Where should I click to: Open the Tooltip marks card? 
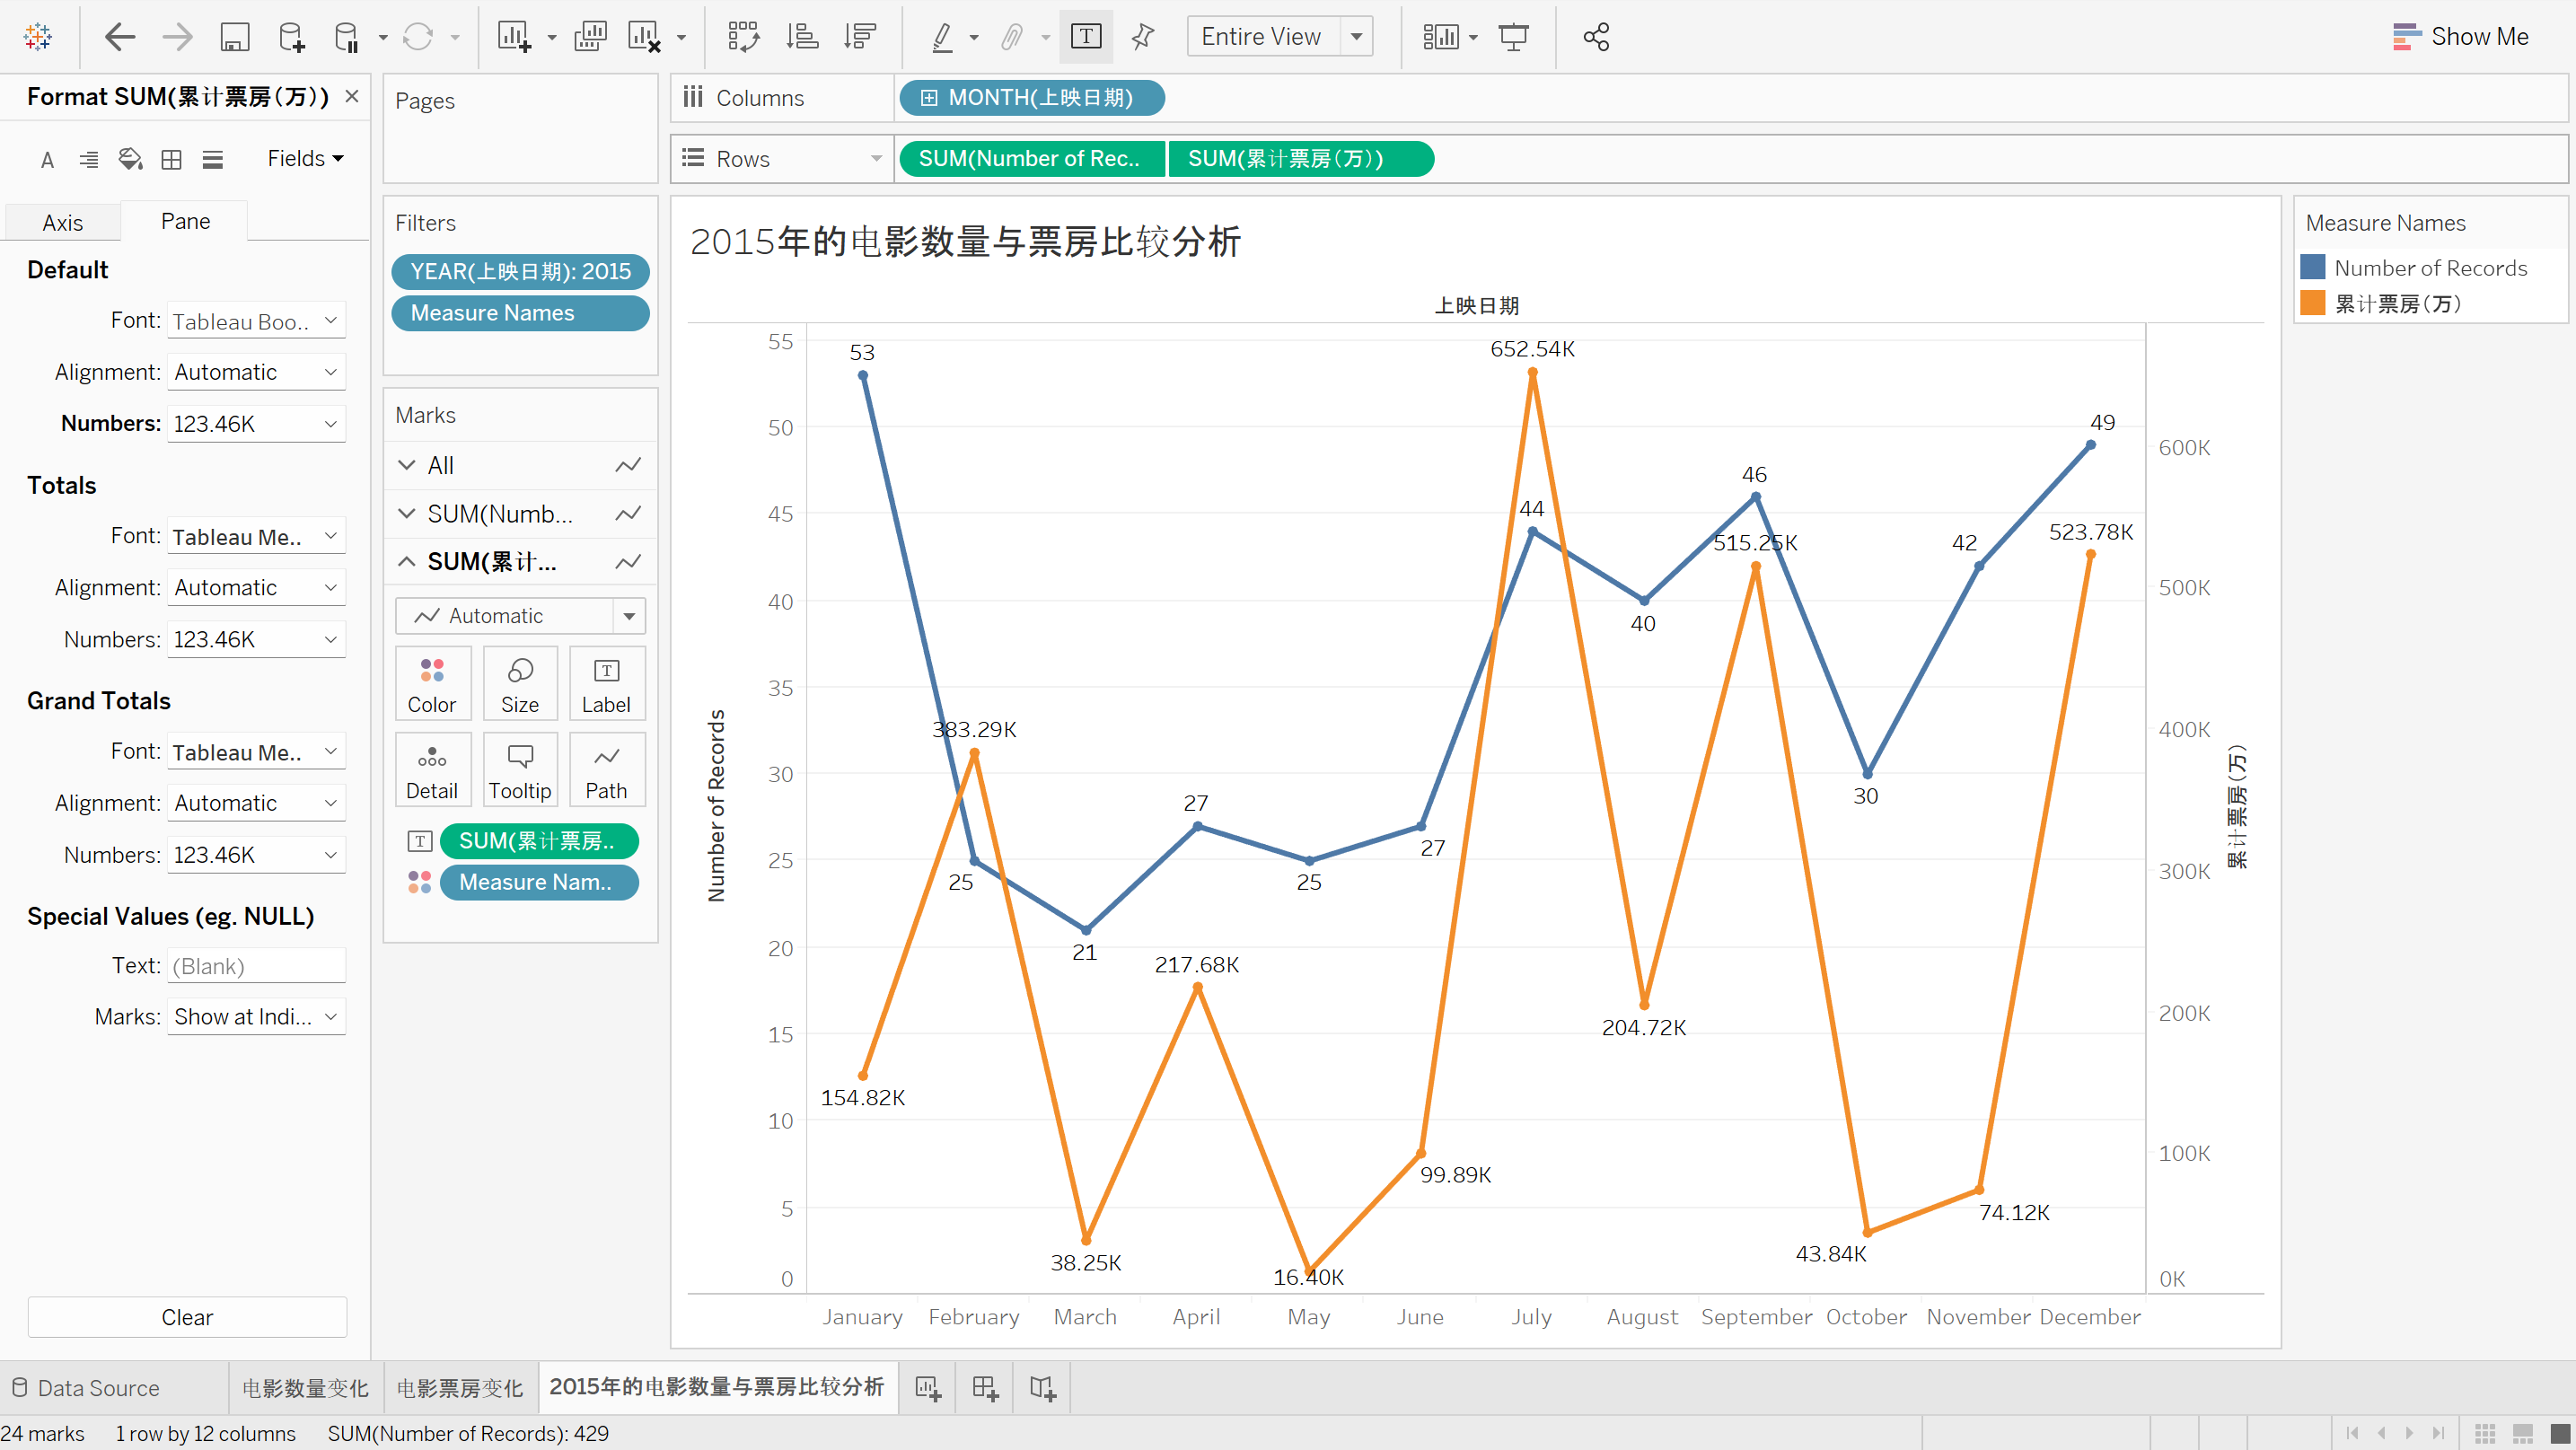coord(519,770)
